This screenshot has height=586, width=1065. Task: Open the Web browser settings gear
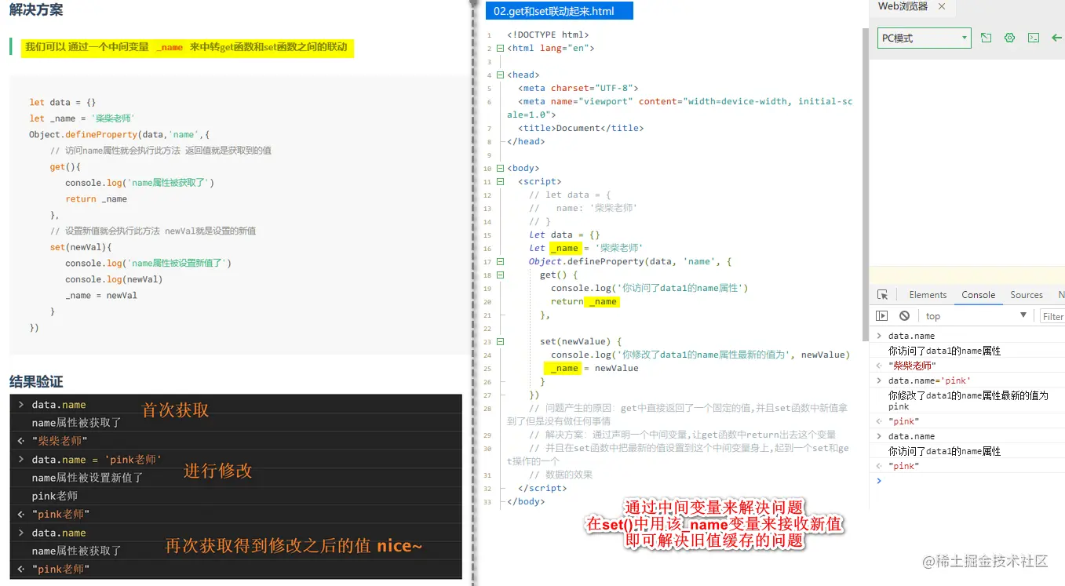point(1009,38)
